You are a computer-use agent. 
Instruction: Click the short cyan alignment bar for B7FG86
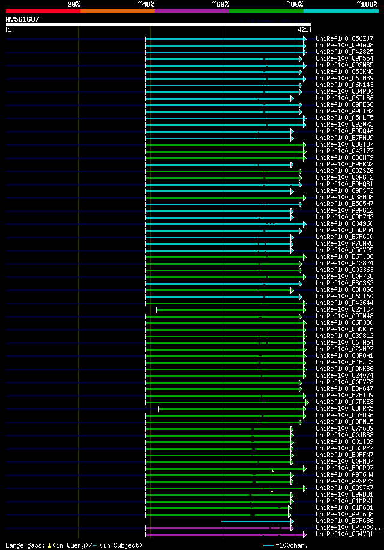pyautogui.click(x=256, y=522)
